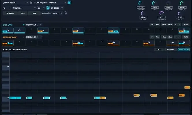Transpose Response lane down with -8ve

164,37
